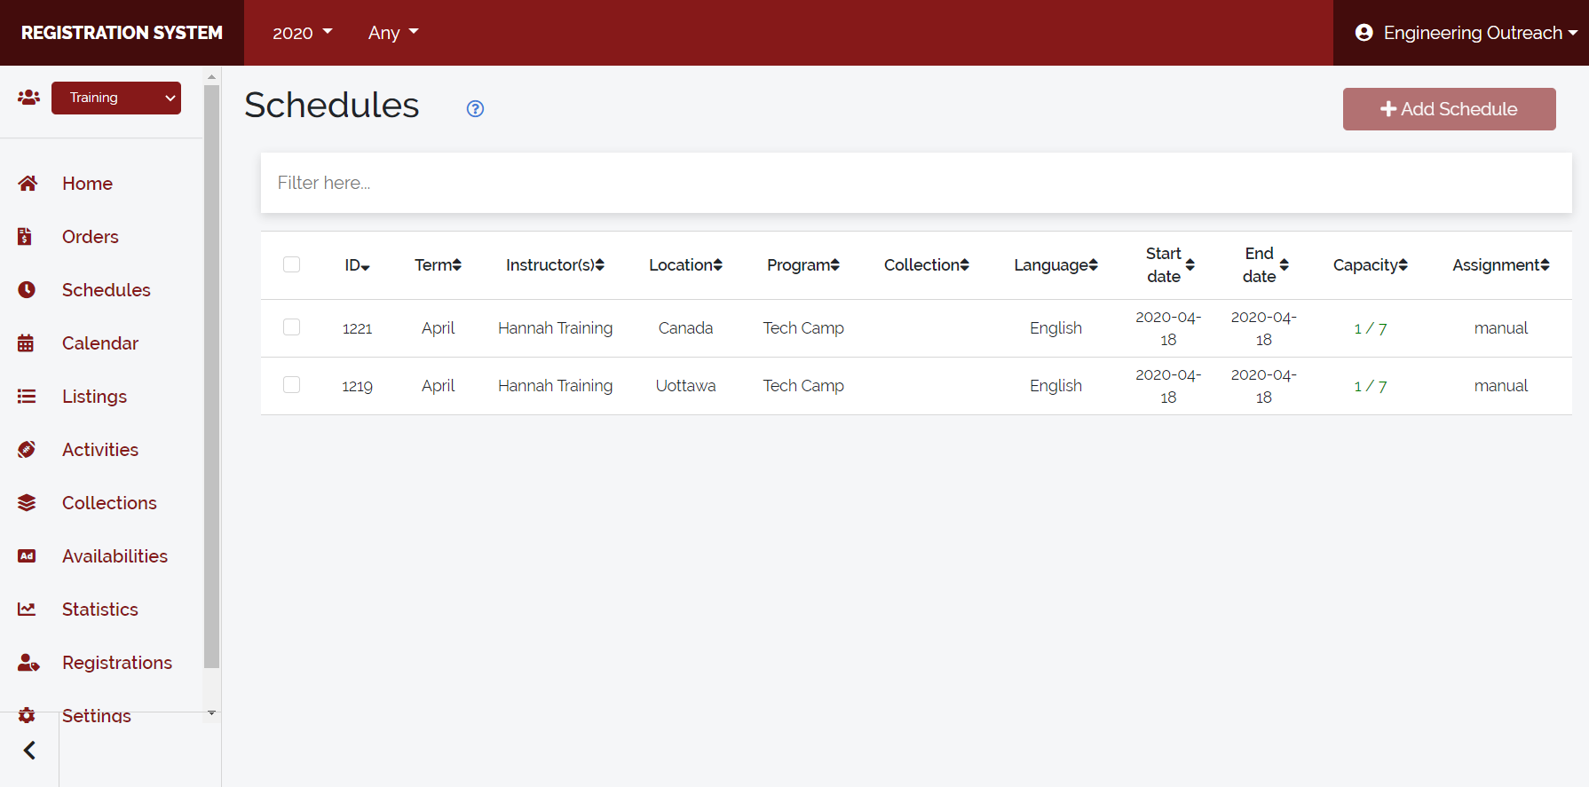Open Listings from the sidebar
Viewport: 1589px width, 787px height.
point(94,397)
